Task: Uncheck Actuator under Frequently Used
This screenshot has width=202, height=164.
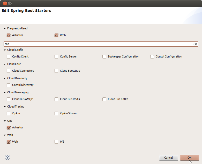Action: [9, 35]
